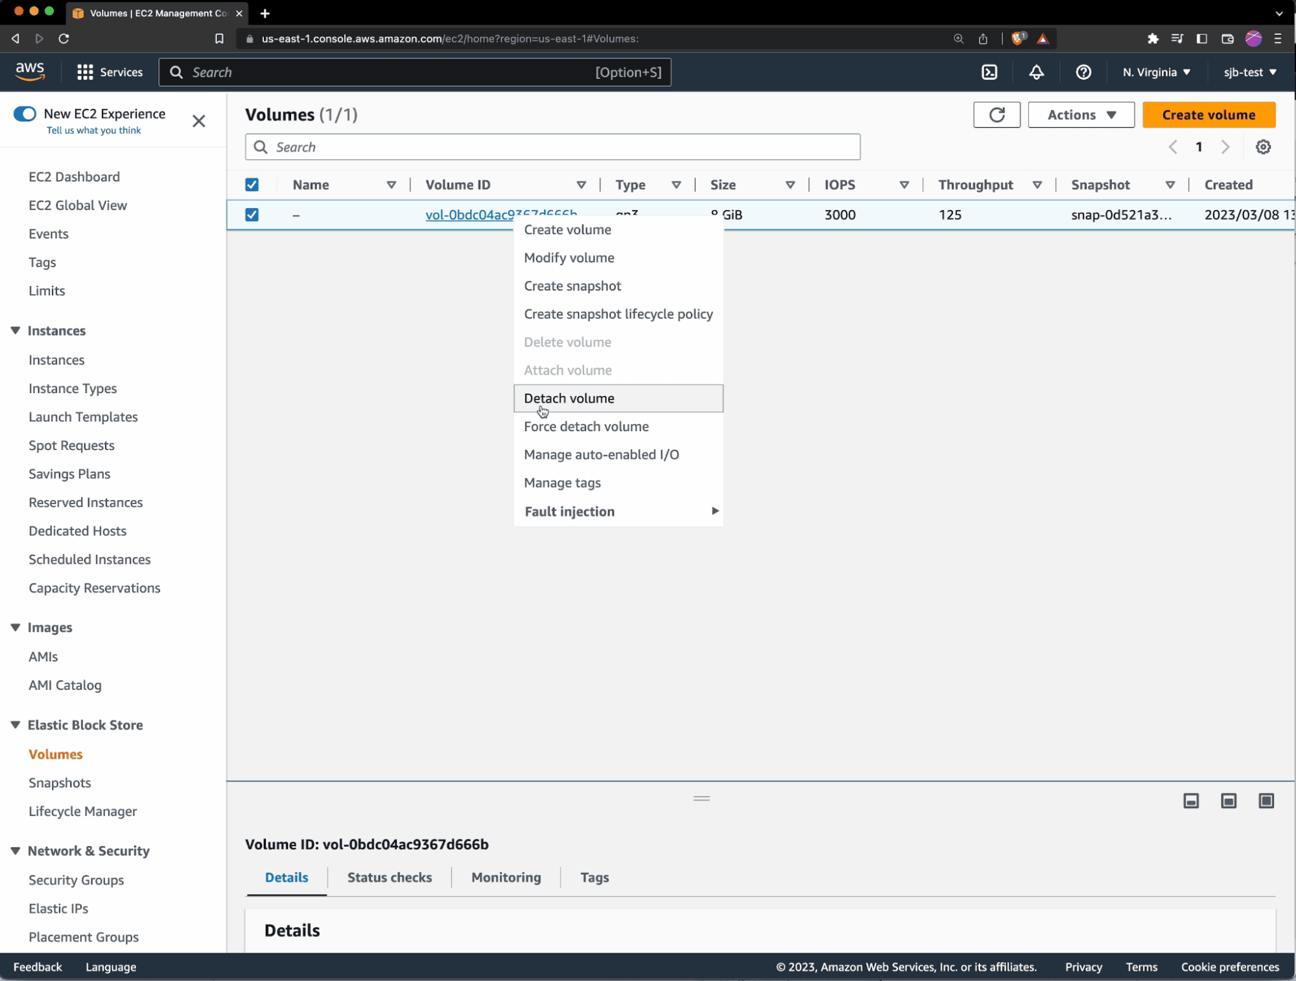This screenshot has width=1296, height=981.
Task: Sort by the Volume ID column
Action: coord(581,185)
